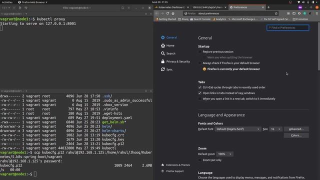Show sidebars icon in Firefox toolbar
This screenshot has height=180, width=320.
(294, 13)
